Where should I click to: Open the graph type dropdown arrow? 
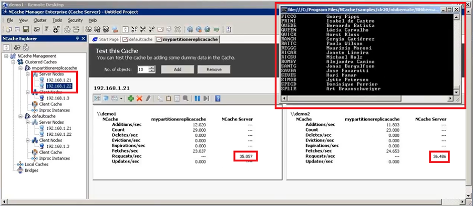121,99
